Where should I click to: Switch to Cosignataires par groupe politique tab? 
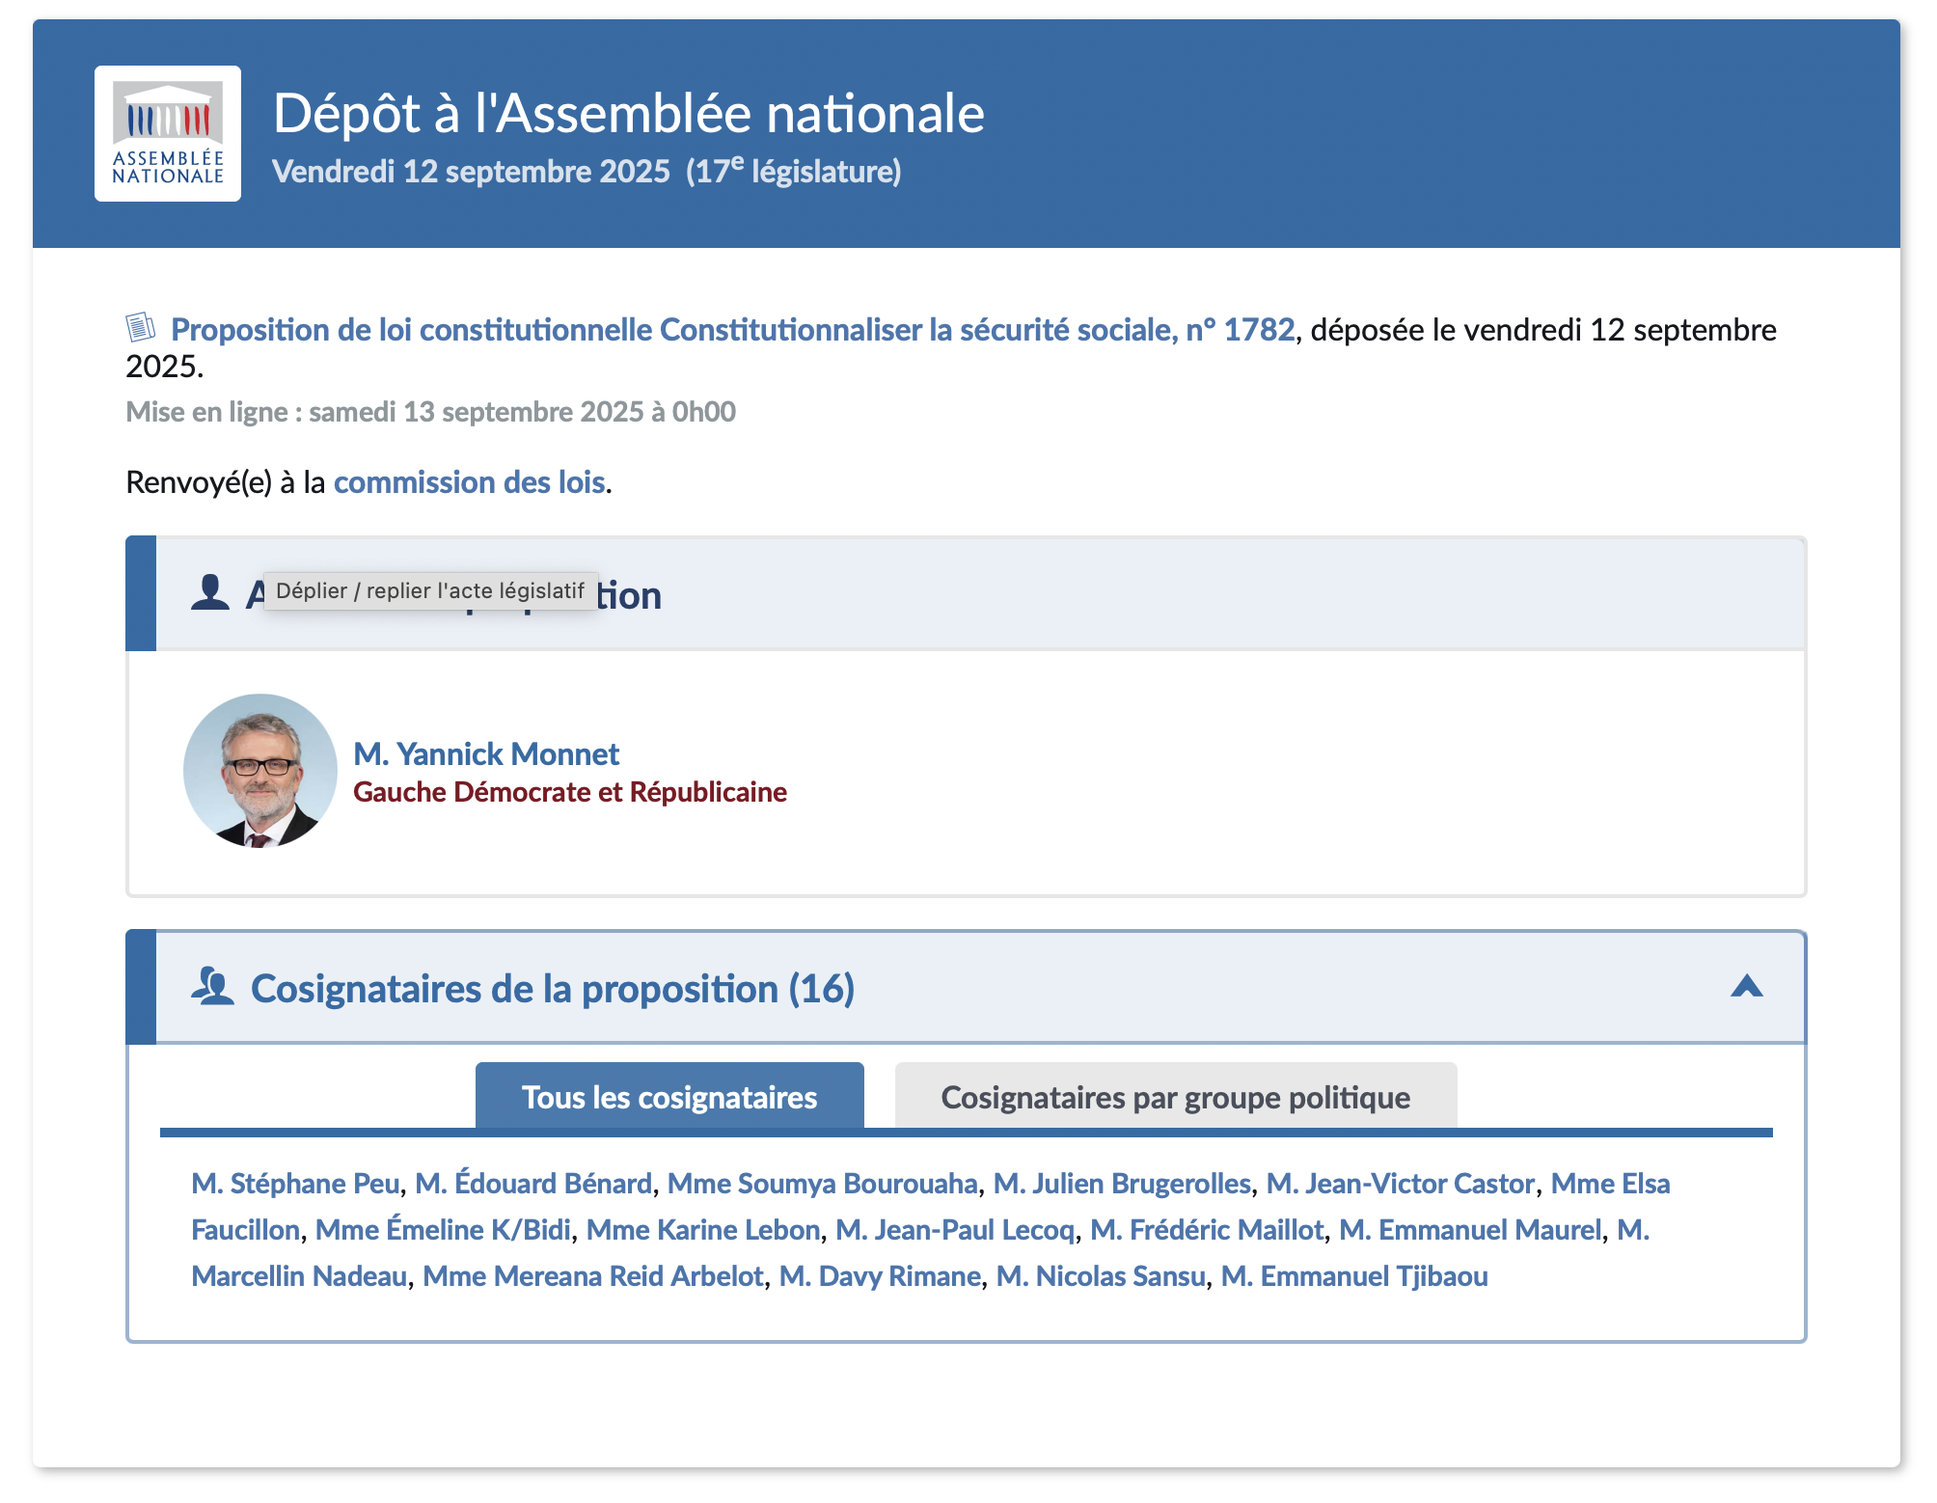[1175, 1097]
